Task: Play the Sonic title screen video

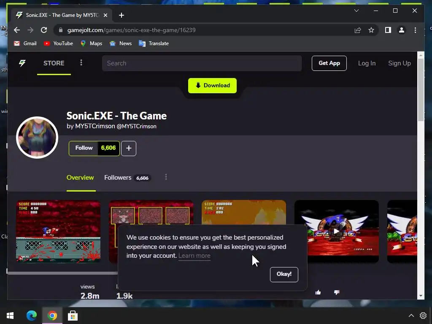Action: pos(336,232)
